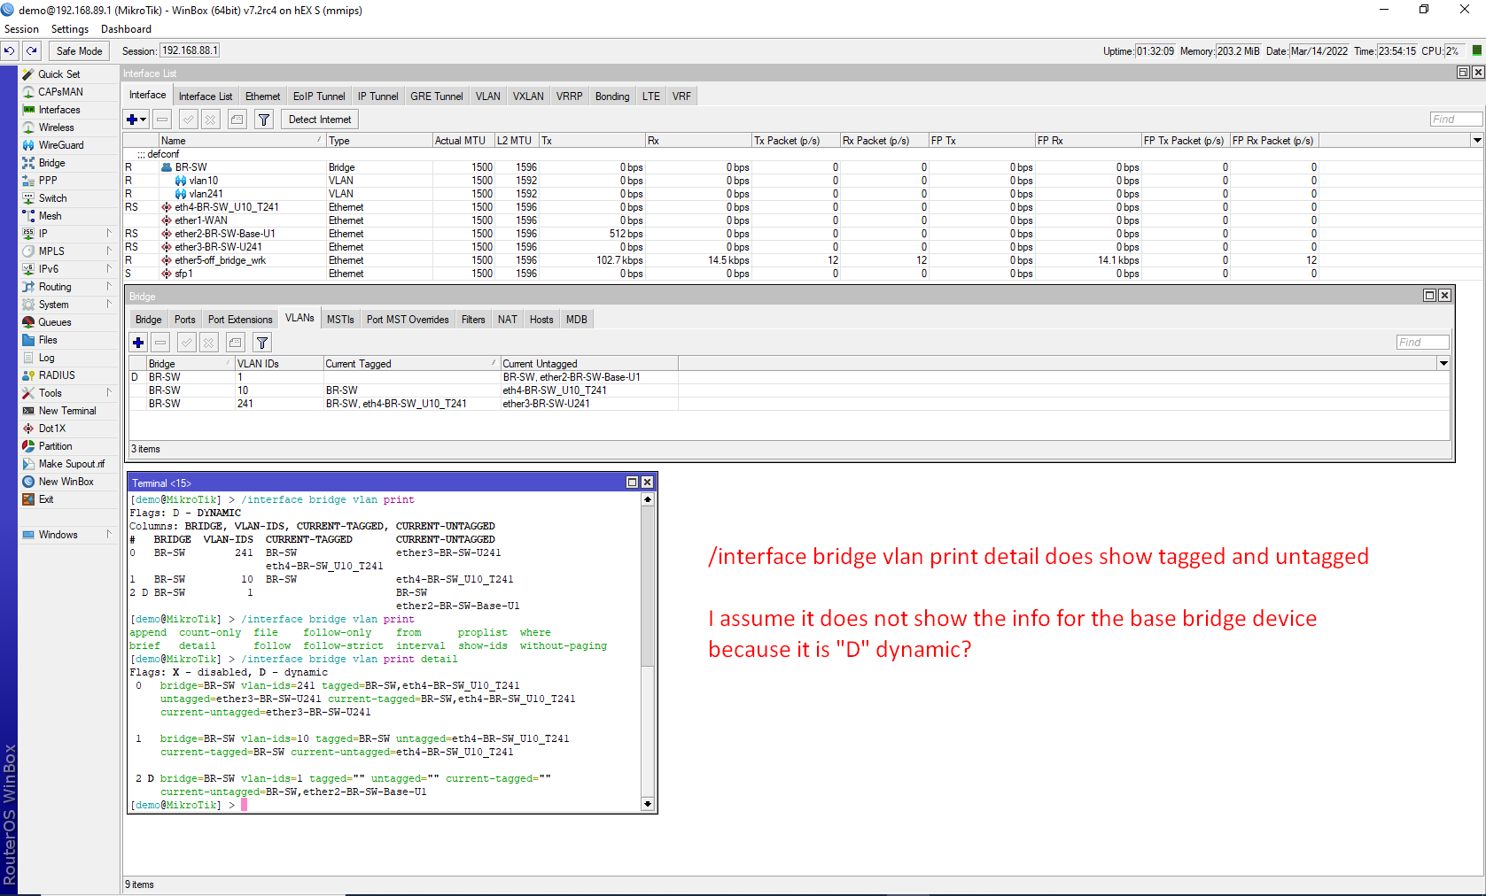Switch to the Ports tab in Bridge window
Viewport: 1486px width, 896px height.
point(184,320)
